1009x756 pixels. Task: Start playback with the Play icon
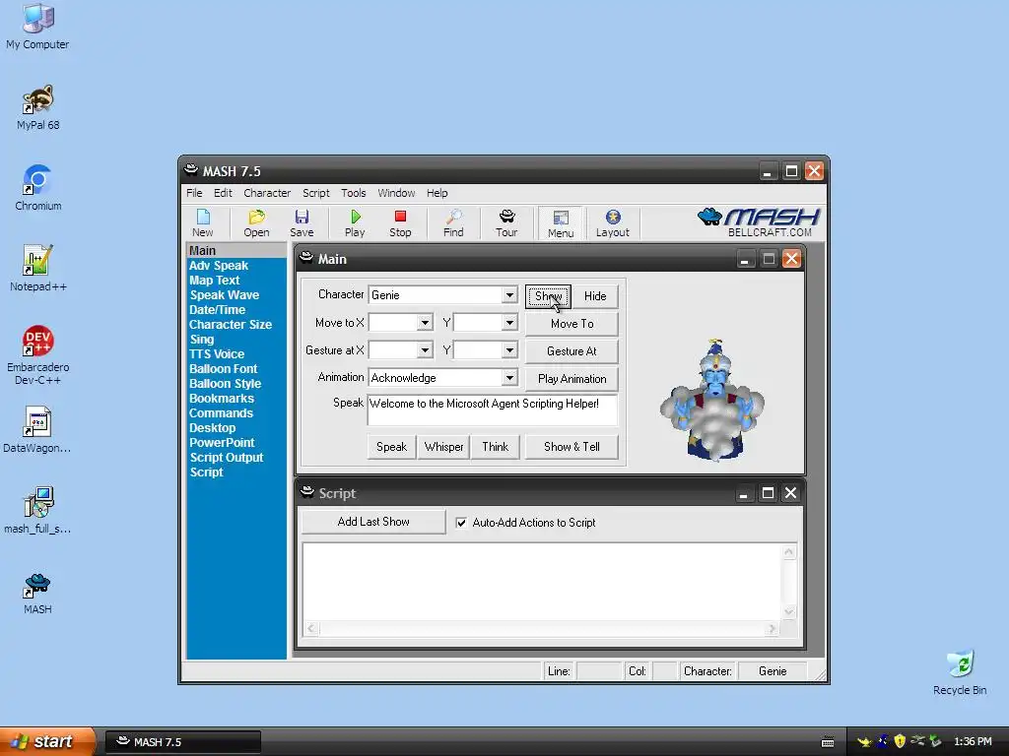(355, 223)
